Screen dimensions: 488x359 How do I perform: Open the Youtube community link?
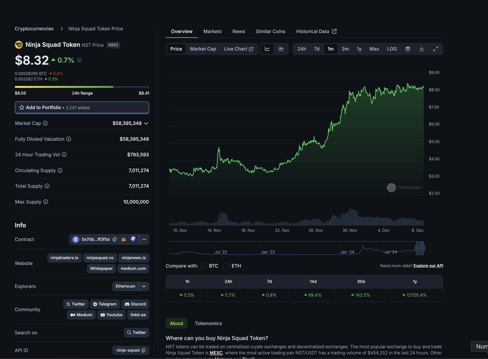(111, 315)
